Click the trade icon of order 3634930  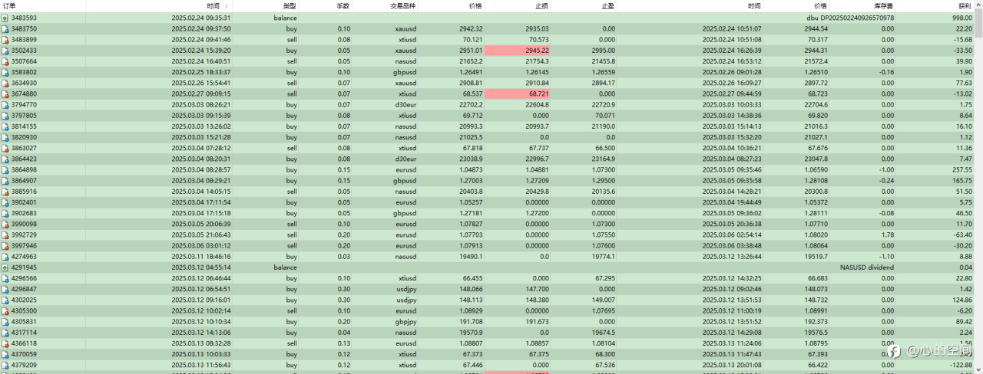[x=5, y=83]
